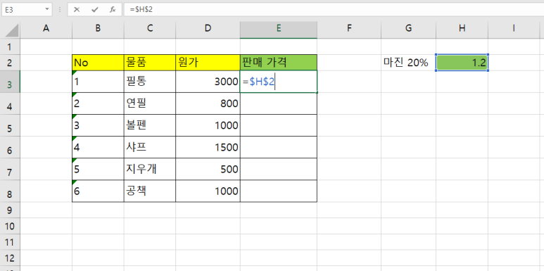Screen dimensions: 544x271
Task: Select row 1 header
Action: (x=10, y=46)
